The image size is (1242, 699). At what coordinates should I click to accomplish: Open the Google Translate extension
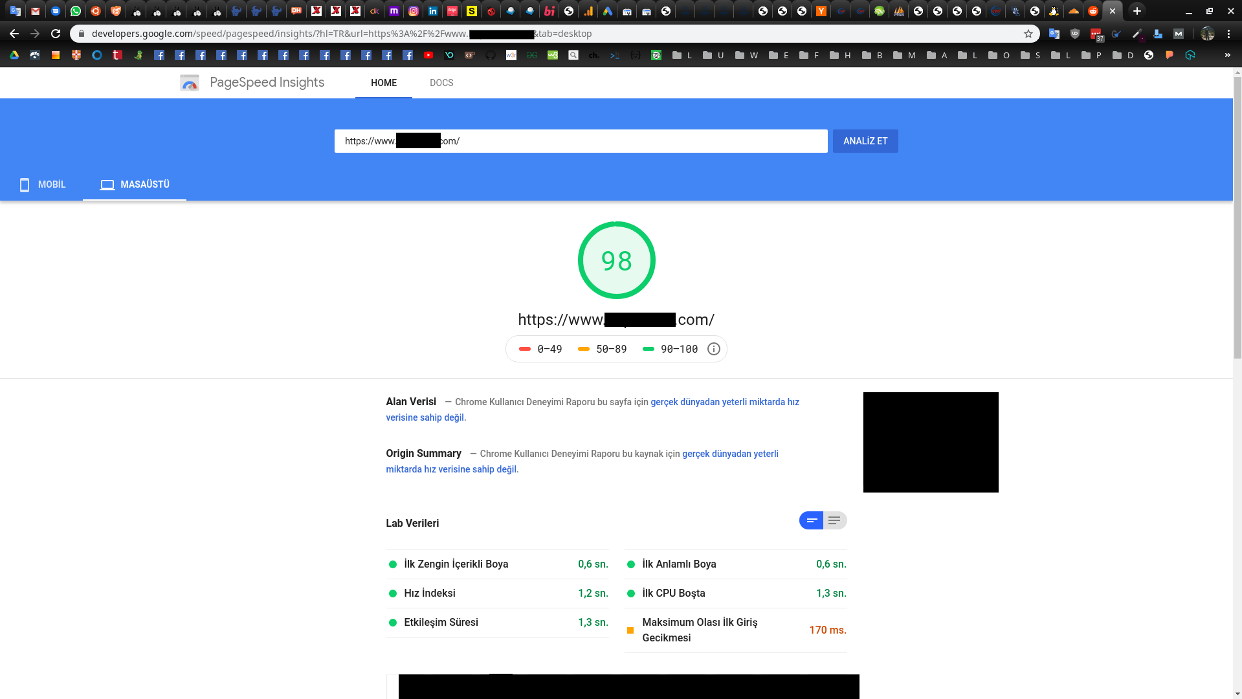click(x=1054, y=34)
